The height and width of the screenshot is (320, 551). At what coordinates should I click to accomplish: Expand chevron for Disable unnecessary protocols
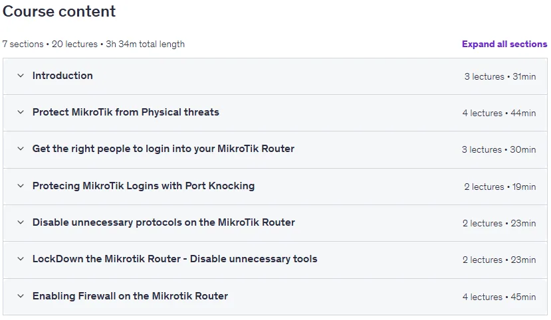[21, 222]
